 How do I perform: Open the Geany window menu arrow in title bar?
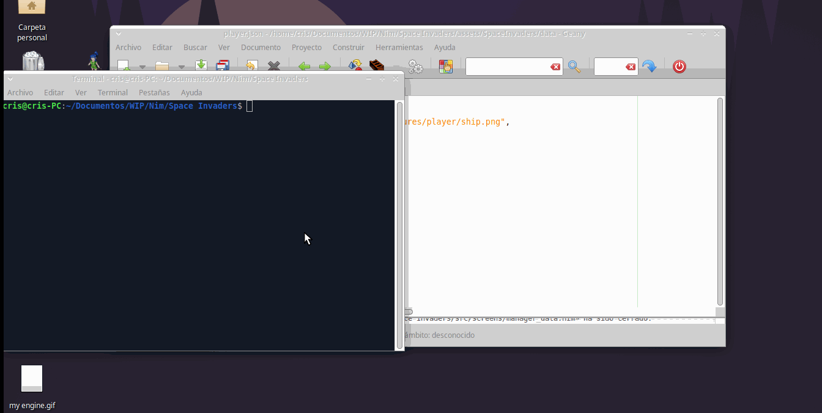(119, 34)
